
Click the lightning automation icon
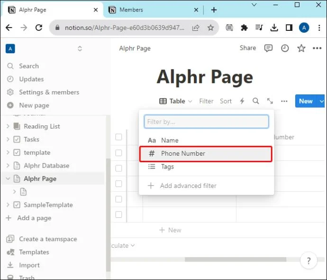click(242, 101)
